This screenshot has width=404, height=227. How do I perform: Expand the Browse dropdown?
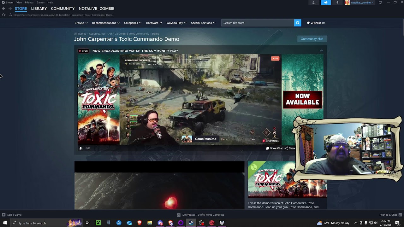81,23
